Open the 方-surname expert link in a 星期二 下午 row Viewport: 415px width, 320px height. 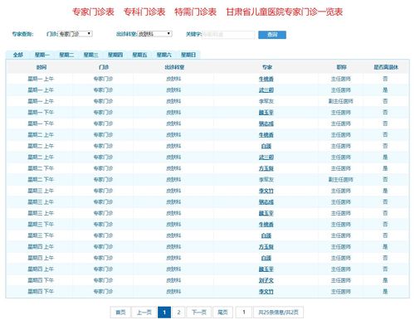(266, 168)
